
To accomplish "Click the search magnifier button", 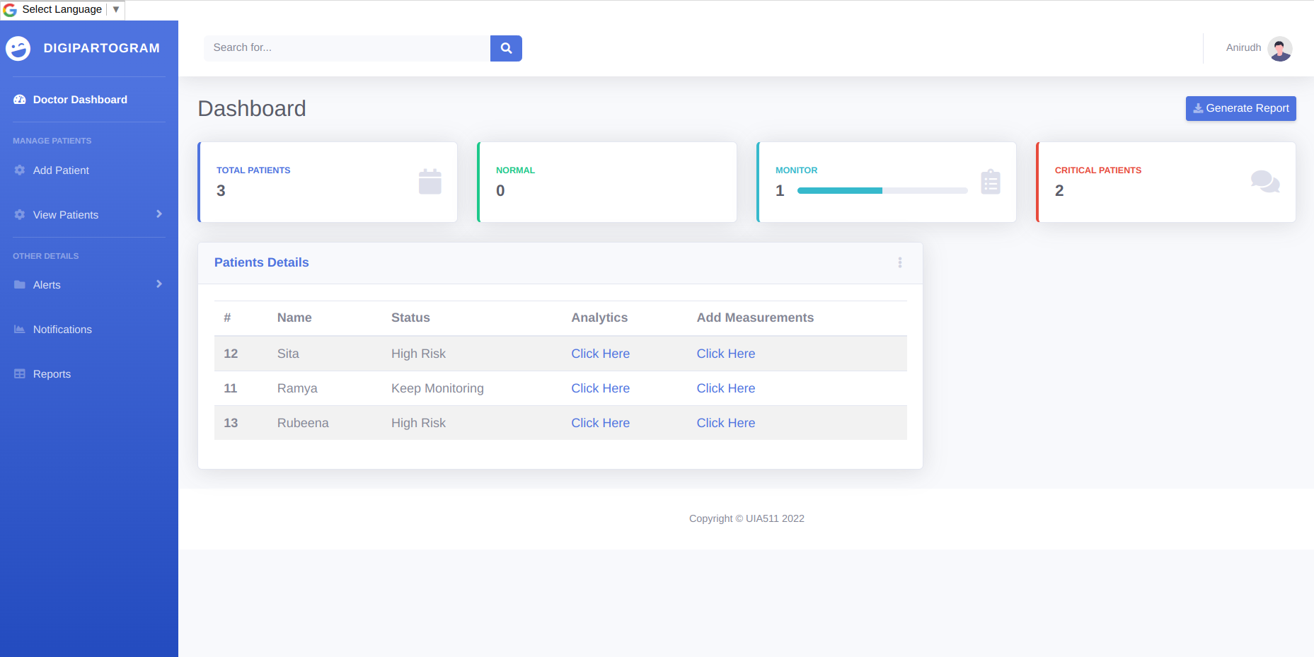I will point(506,48).
